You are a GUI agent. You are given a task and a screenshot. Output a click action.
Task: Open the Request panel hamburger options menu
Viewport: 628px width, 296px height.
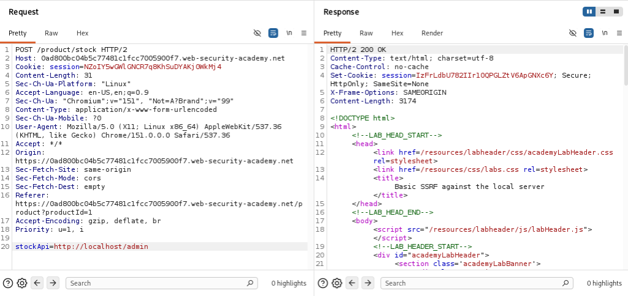304,33
